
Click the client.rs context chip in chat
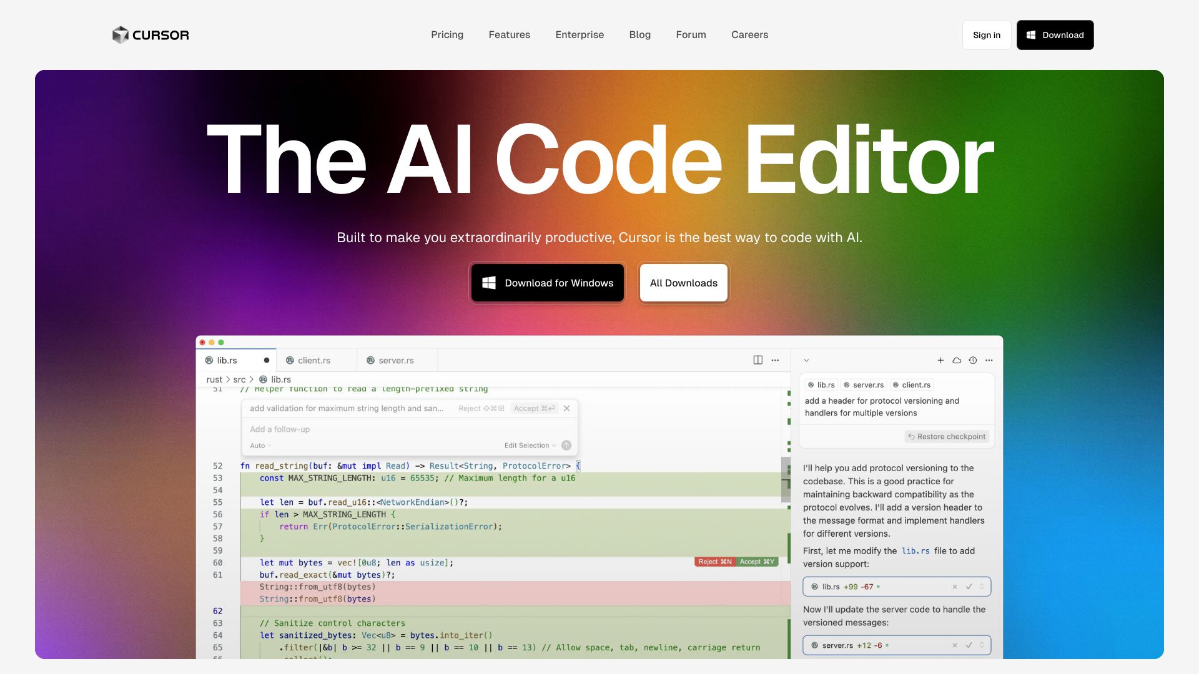[912, 385]
